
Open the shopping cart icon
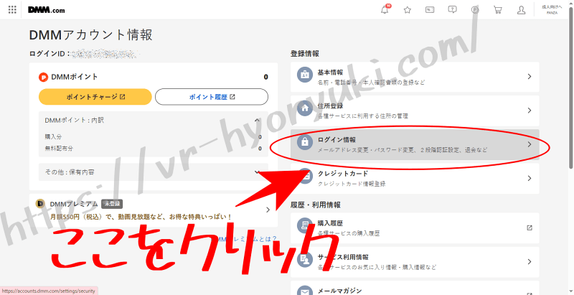pos(497,10)
